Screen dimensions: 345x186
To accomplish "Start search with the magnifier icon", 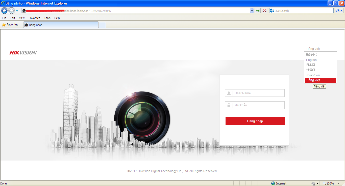I will click(337, 11).
